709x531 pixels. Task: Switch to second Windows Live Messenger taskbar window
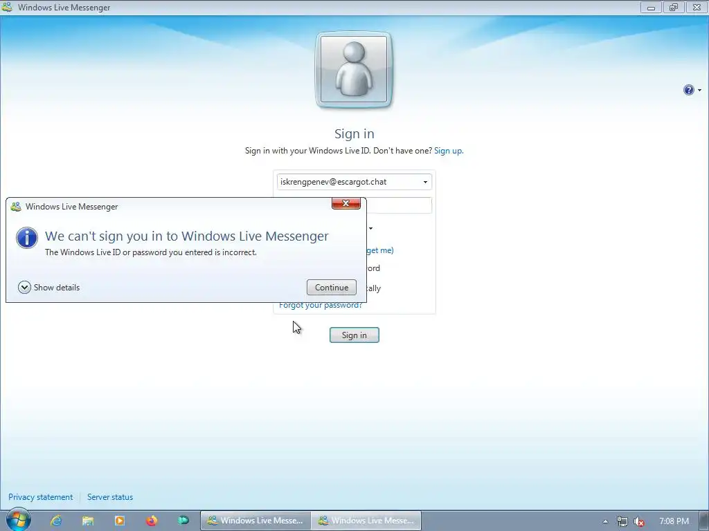coord(366,521)
